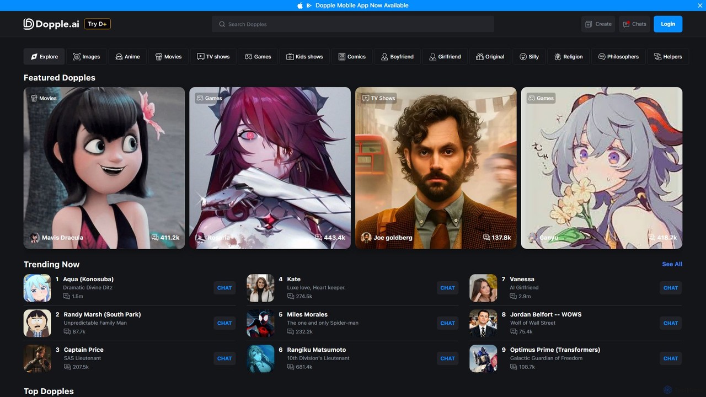Chat with Miles Morales
Image resolution: width=706 pixels, height=397 pixels.
(x=448, y=323)
